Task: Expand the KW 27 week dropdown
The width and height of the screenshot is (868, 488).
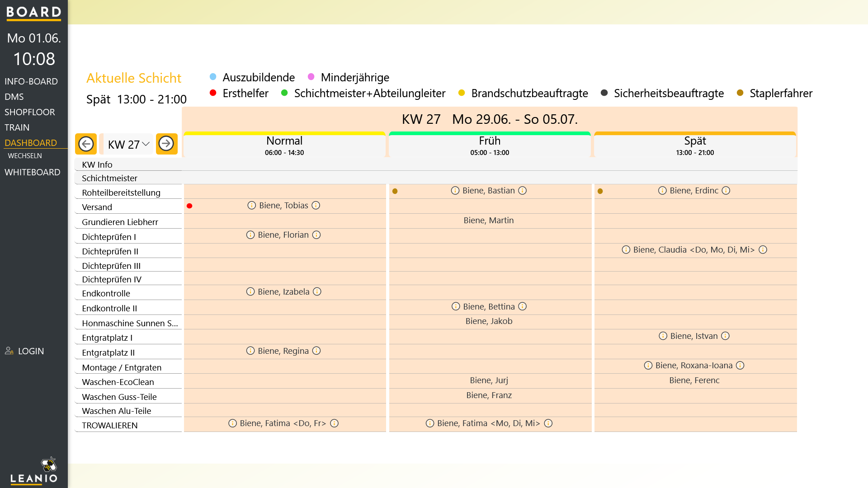Action: click(x=128, y=145)
